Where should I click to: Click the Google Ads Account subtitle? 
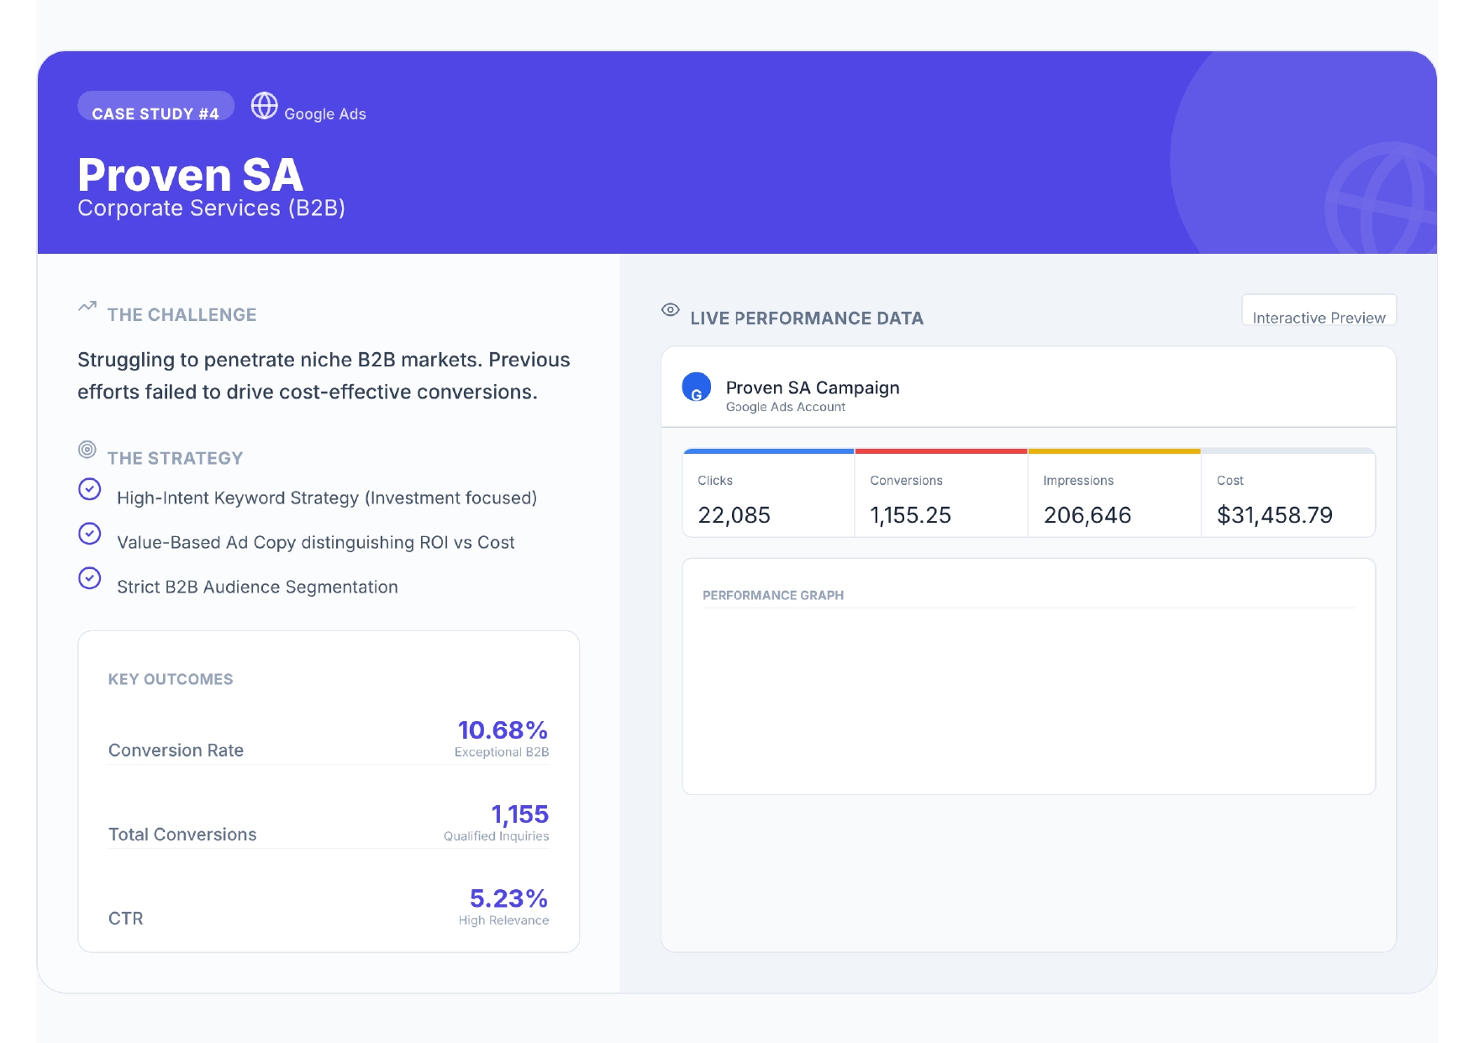(x=786, y=407)
